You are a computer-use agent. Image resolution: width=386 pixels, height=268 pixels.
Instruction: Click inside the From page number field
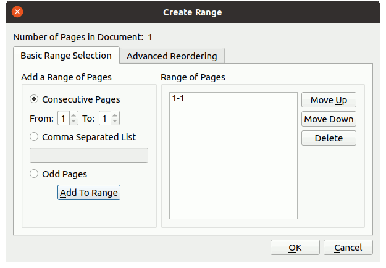click(x=63, y=119)
